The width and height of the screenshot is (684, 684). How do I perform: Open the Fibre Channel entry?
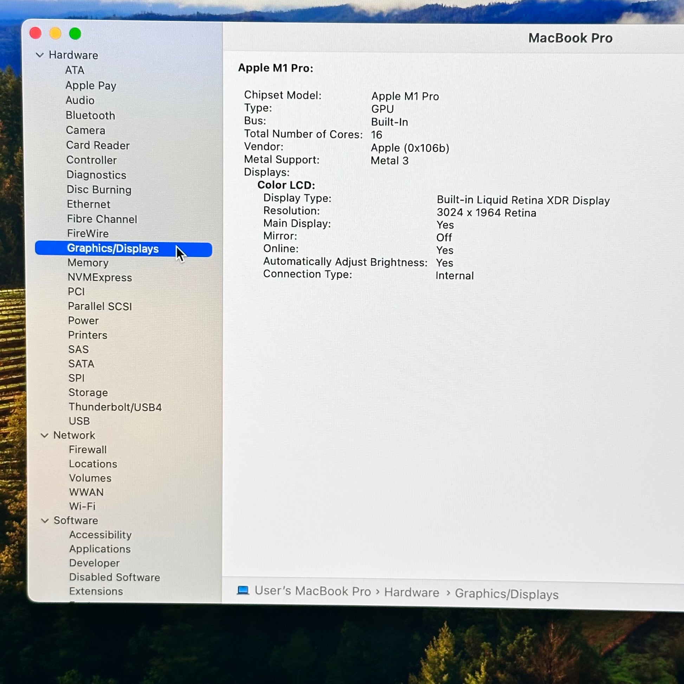click(x=102, y=219)
